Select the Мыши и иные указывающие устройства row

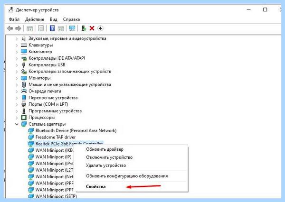[70, 84]
